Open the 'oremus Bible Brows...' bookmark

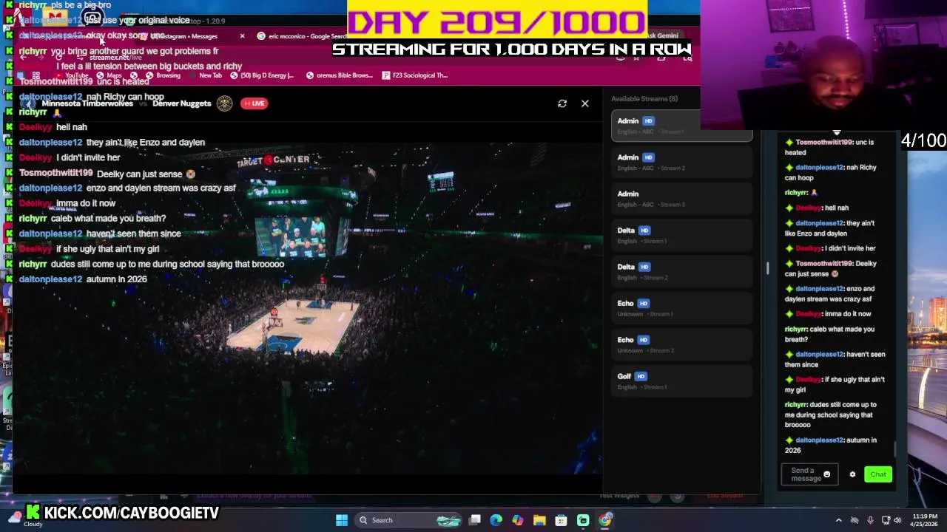pos(339,75)
